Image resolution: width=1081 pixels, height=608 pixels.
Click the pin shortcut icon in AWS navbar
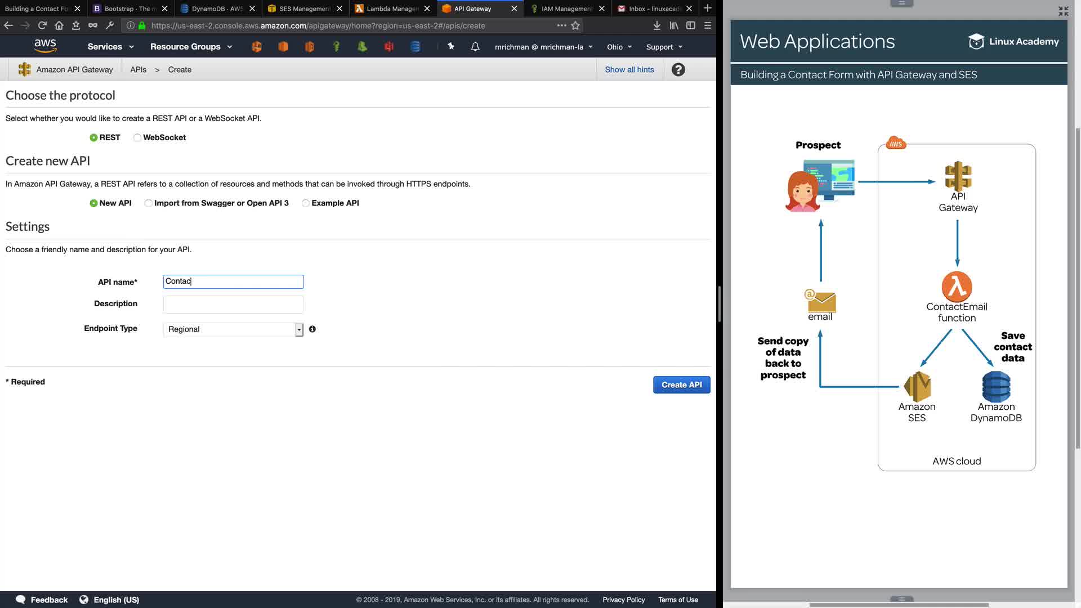coord(450,46)
